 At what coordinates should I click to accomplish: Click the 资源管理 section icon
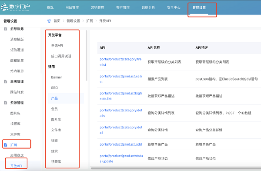click(6, 103)
